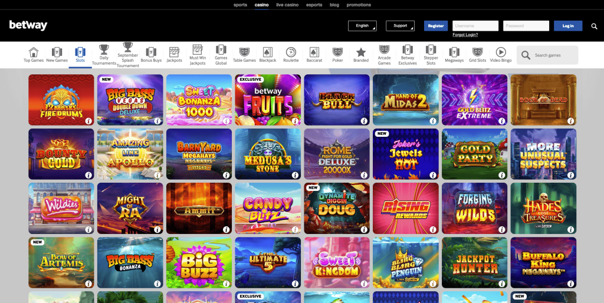Open the Jackpots category icon

[175, 52]
